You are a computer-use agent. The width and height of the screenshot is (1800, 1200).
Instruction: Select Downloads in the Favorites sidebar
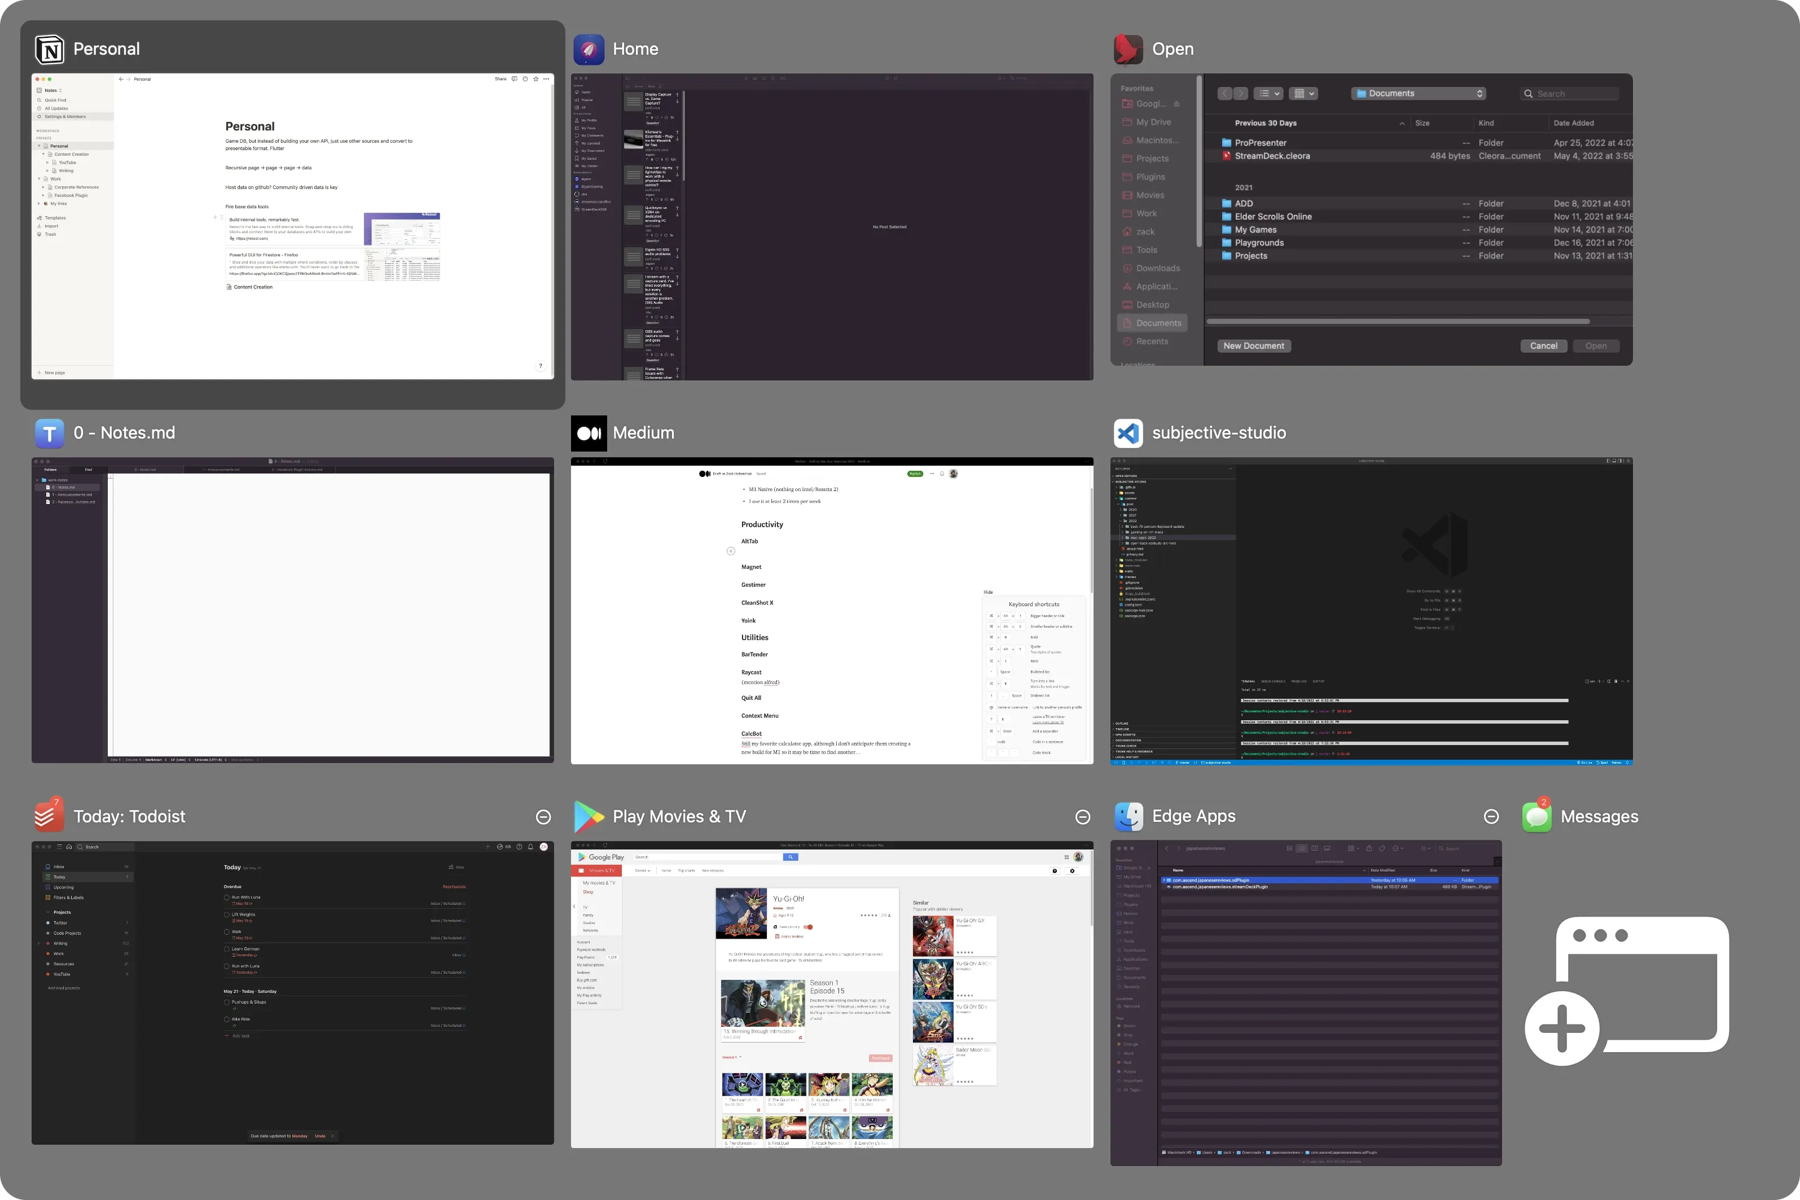pyautogui.click(x=1157, y=269)
